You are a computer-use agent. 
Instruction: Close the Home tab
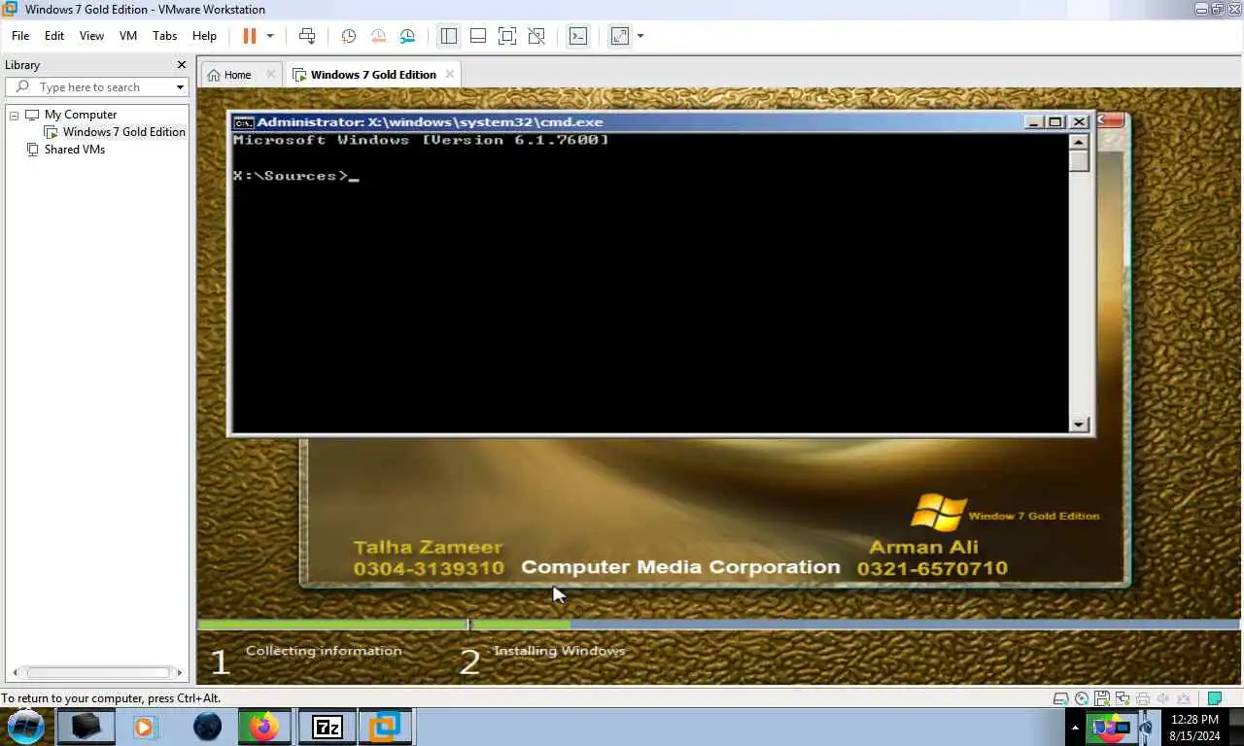271,74
